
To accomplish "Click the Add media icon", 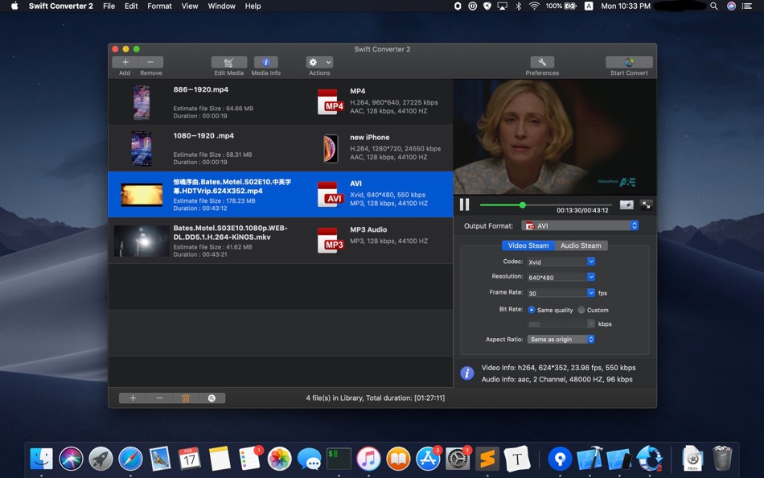I will (125, 62).
